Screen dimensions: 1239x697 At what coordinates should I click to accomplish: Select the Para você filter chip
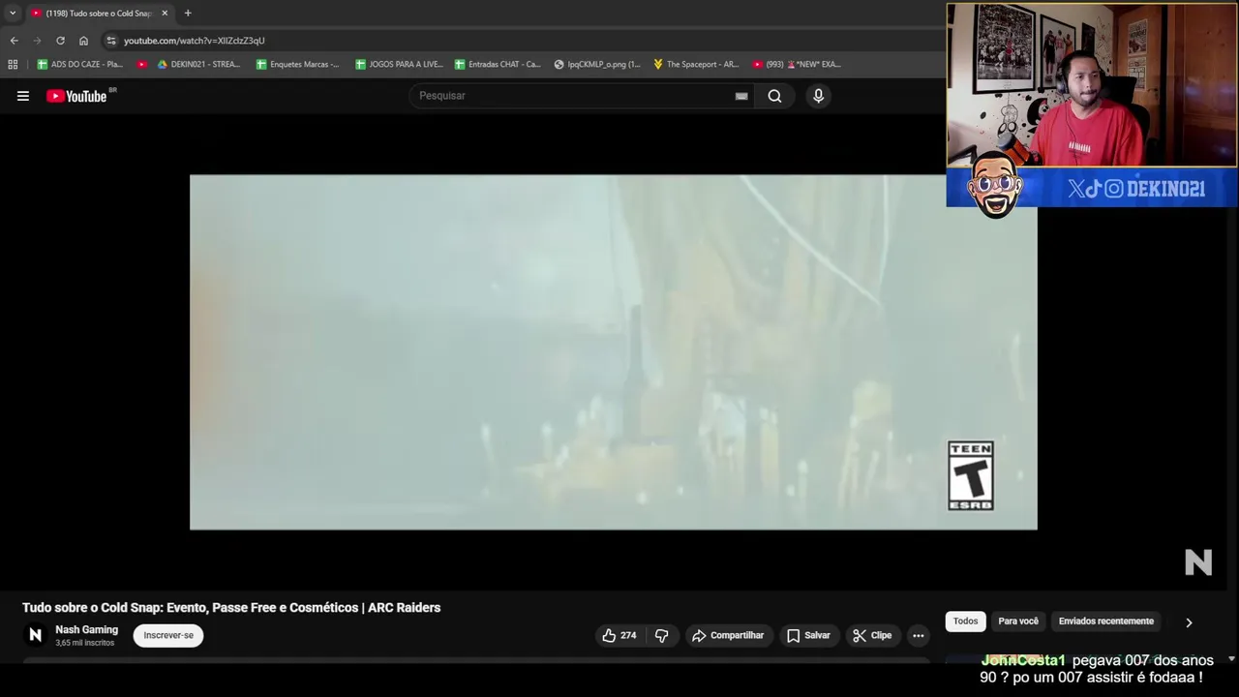[x=1018, y=621]
